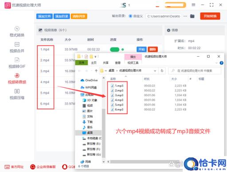
Task: Expand the Explorer address bar dropdown
Action: coord(155,71)
